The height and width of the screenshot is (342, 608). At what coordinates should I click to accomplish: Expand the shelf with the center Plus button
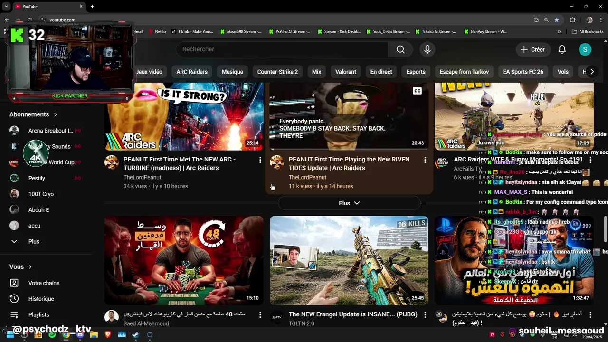tap(349, 203)
